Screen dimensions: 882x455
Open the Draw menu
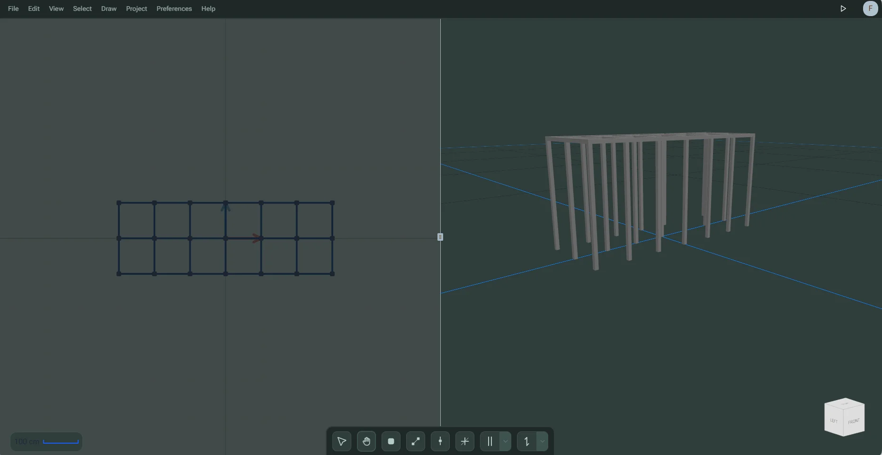[x=108, y=9]
